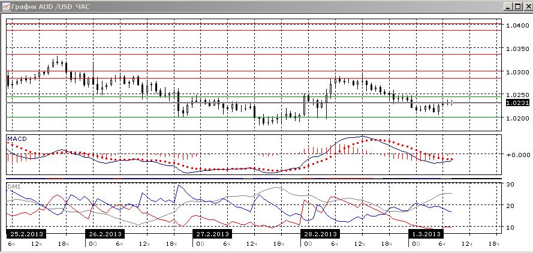Click the DMI scale value 20
Screen dimensions: 533x253
click(510, 206)
